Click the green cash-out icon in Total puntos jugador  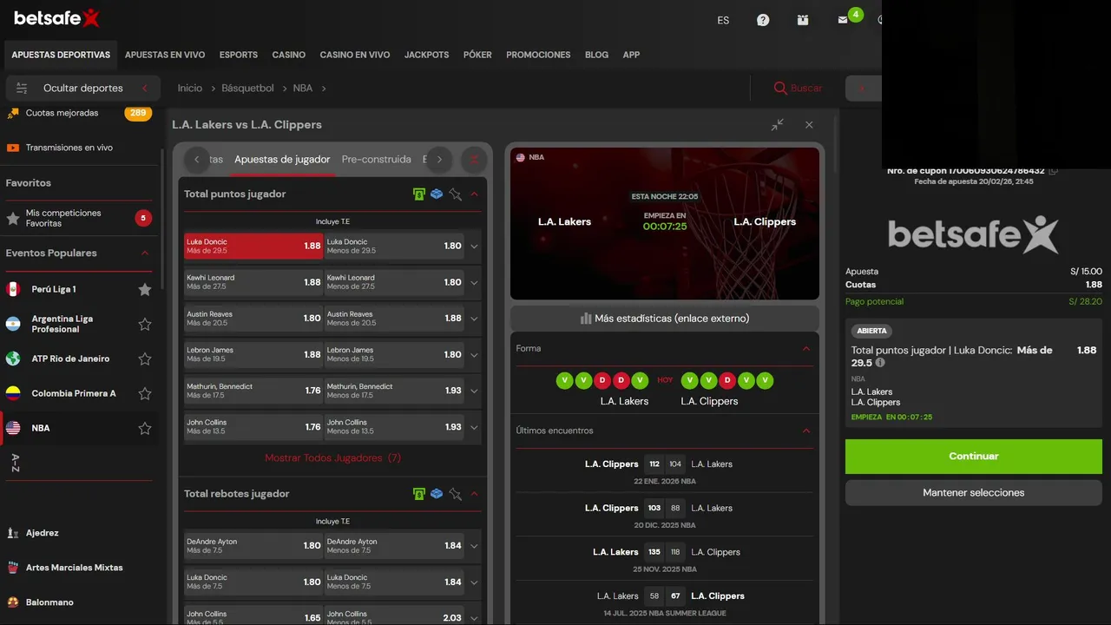pyautogui.click(x=419, y=194)
